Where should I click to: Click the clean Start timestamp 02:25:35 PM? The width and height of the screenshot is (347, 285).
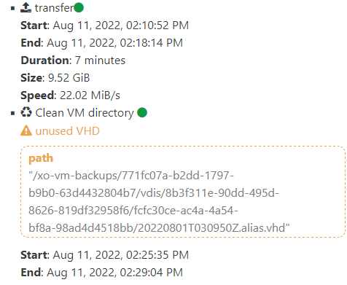[121, 255]
